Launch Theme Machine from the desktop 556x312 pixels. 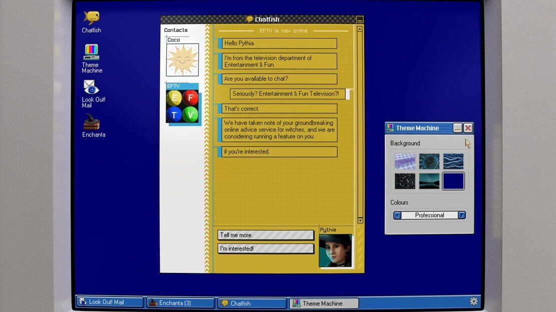coord(92,58)
